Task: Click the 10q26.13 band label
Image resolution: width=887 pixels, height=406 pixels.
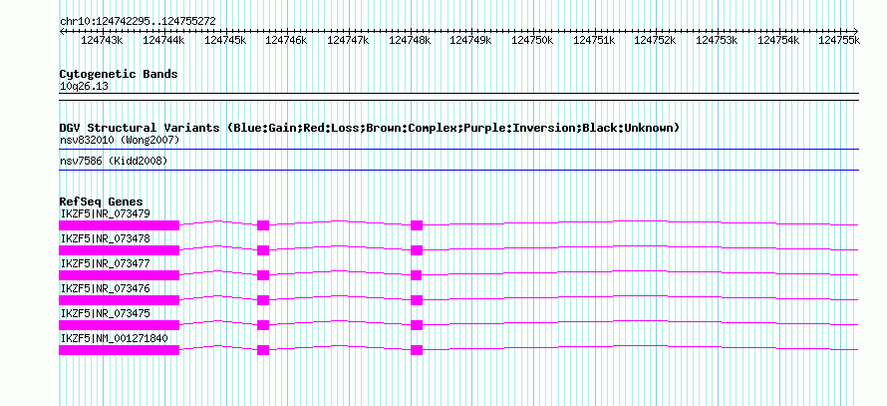Action: pyautogui.click(x=84, y=87)
